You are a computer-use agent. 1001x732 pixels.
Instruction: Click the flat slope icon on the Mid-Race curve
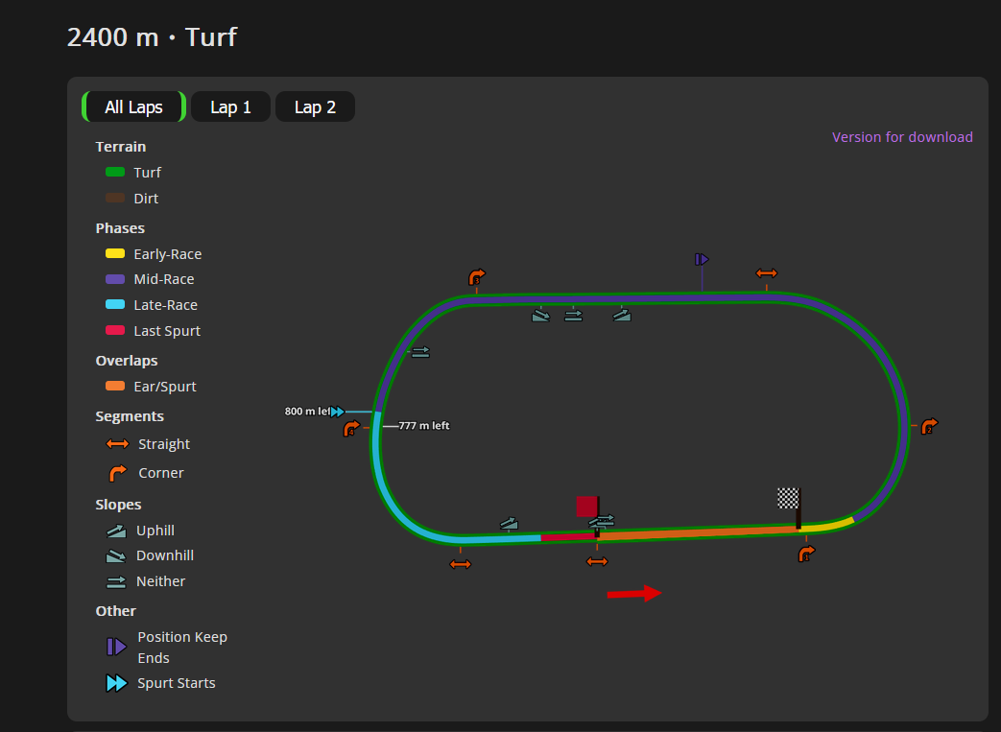420,352
